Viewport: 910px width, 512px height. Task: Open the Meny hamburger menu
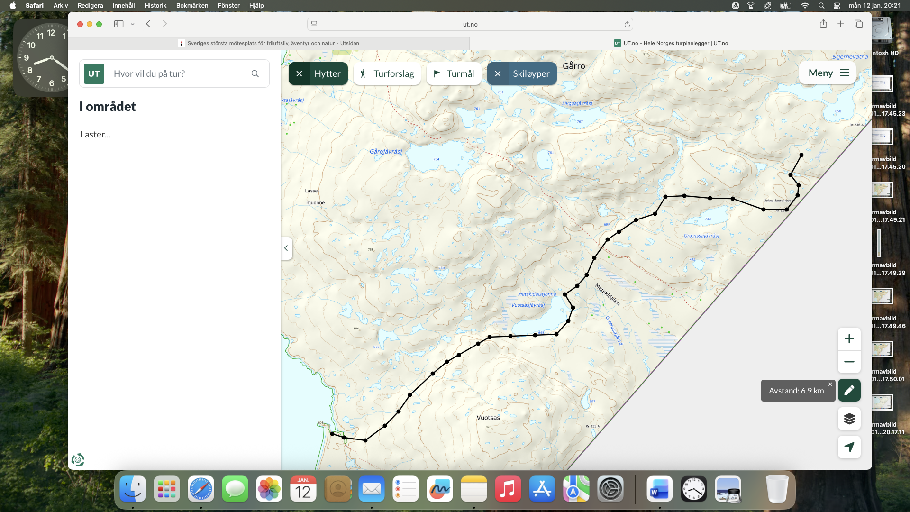click(x=828, y=73)
